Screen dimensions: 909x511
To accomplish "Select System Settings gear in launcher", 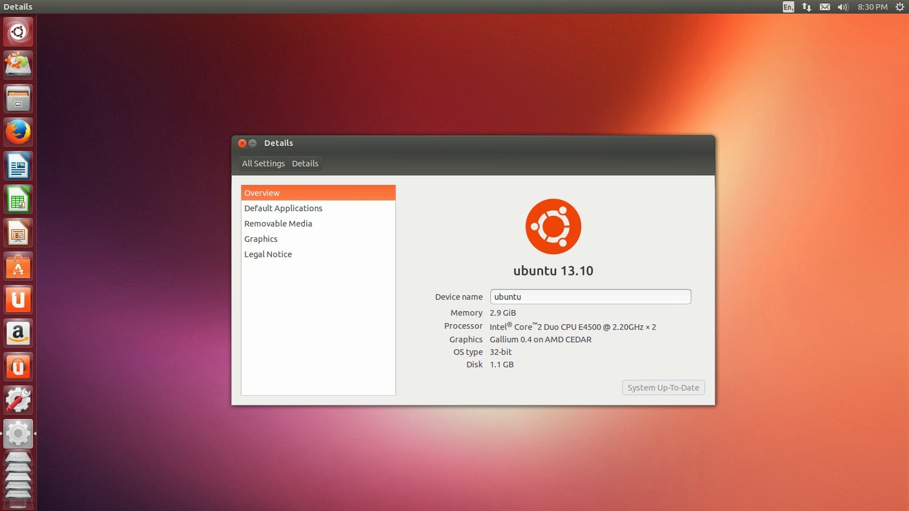I will (x=18, y=434).
